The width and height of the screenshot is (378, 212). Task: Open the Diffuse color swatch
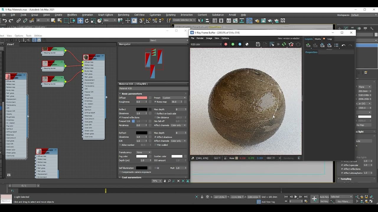pos(141,98)
